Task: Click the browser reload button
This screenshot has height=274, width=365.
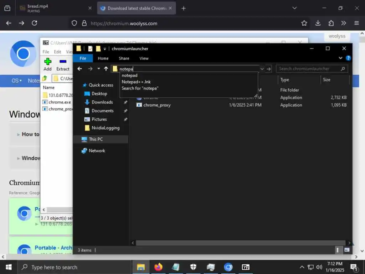Action: coord(35,23)
